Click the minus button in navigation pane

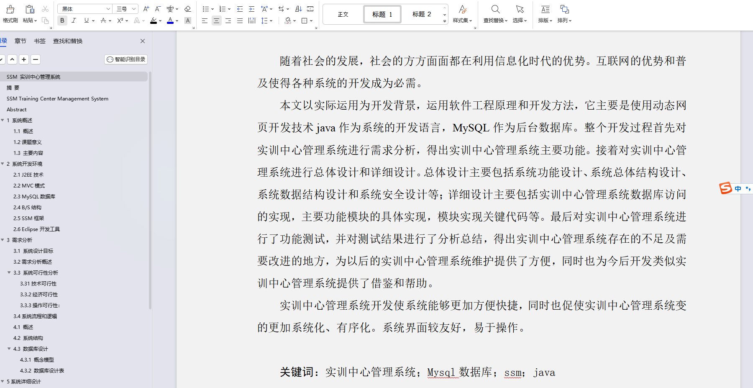coord(36,59)
